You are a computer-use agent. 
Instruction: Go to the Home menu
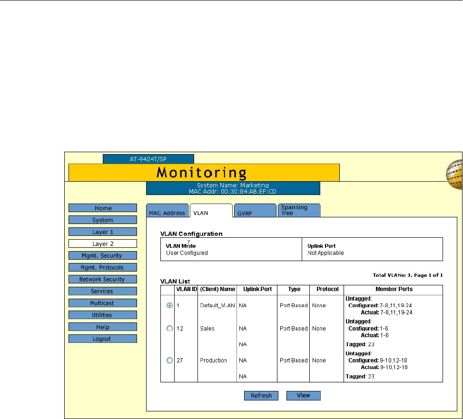click(103, 208)
